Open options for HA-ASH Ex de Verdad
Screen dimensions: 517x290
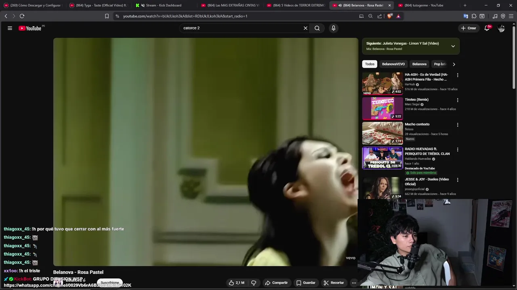pos(457,75)
